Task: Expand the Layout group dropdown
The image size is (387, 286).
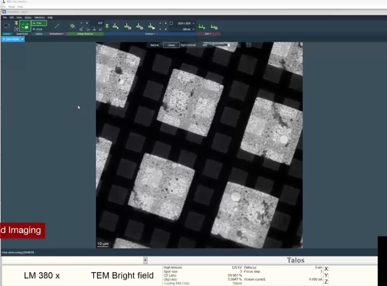Action: click(x=7, y=33)
